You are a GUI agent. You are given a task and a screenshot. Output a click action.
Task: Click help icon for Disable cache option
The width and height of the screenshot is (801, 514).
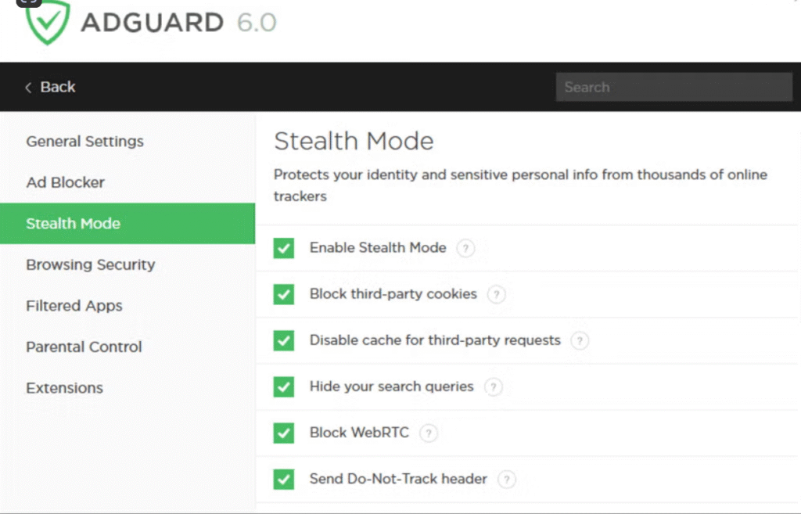tap(579, 341)
